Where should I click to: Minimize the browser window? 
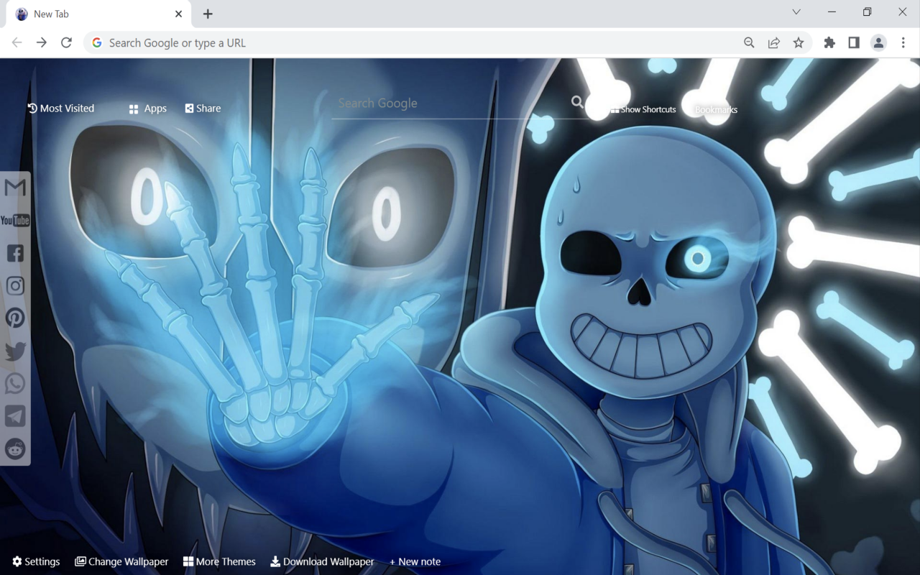[x=832, y=11]
